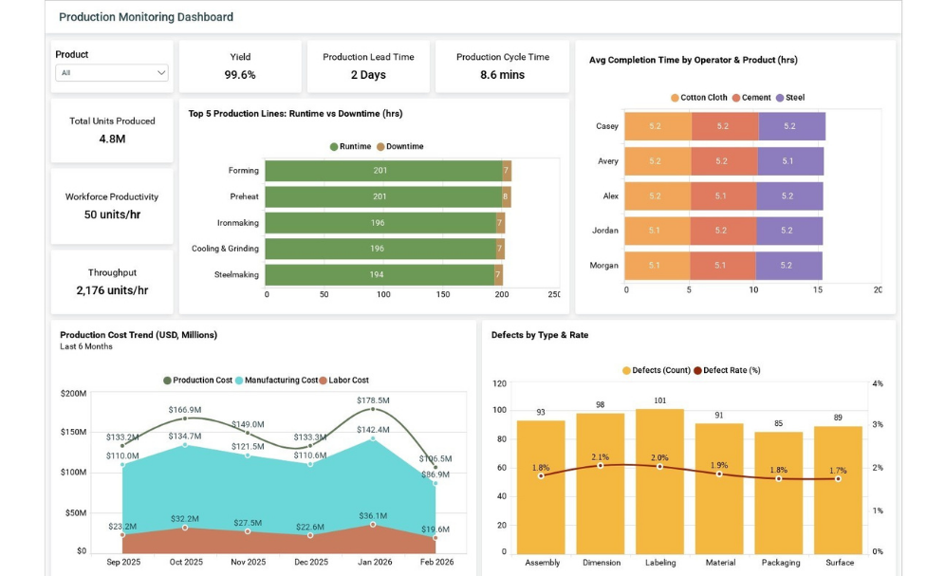Click the Dimension 2.1% defect rate point

point(600,465)
